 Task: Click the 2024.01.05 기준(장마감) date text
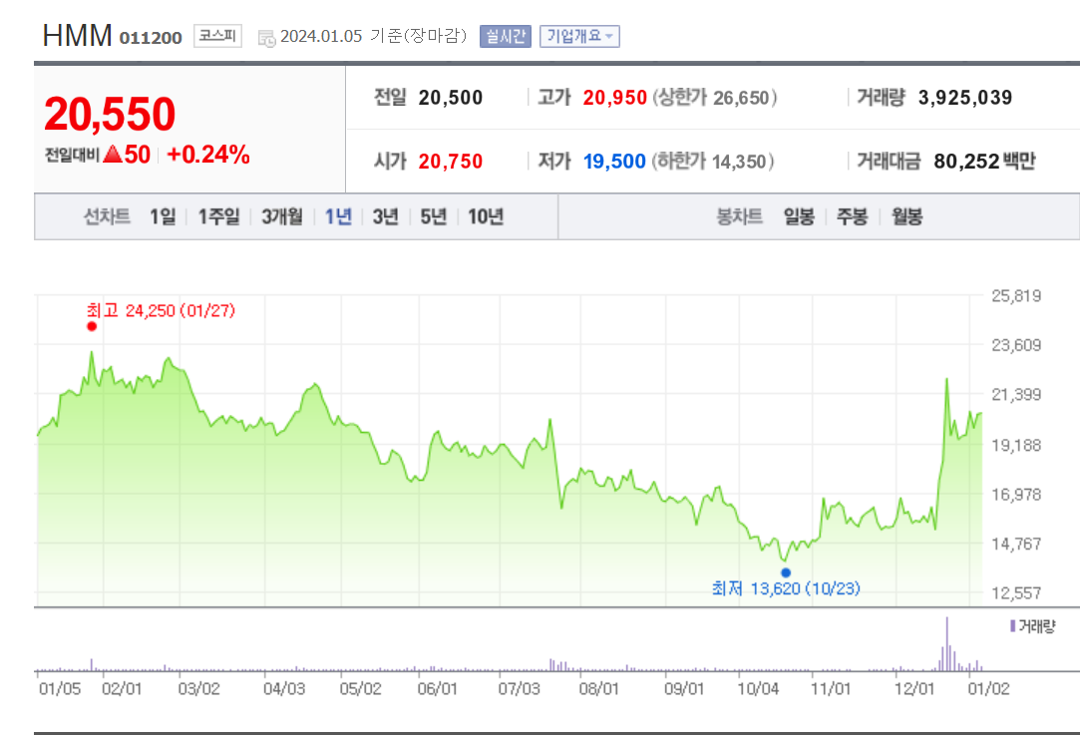point(373,36)
